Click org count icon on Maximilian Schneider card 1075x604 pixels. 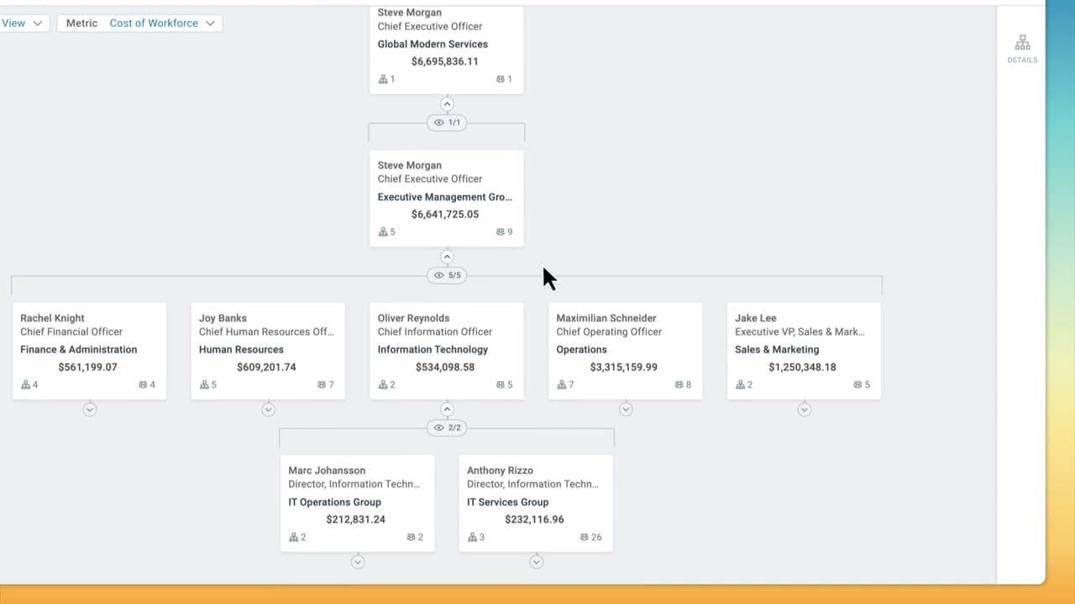coord(562,385)
